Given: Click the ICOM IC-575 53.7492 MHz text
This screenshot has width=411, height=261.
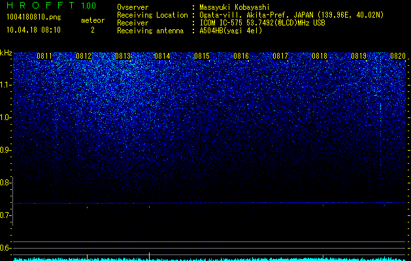Looking at the screenshot, I should click(262, 23).
